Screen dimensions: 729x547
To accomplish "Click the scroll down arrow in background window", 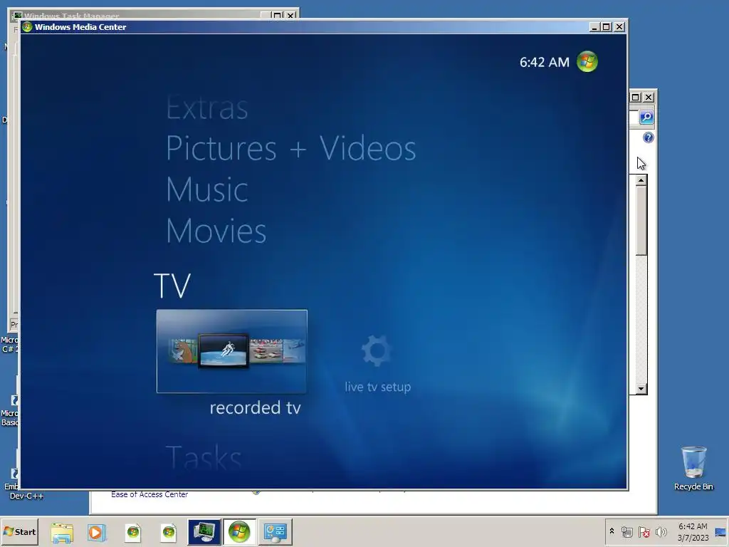I will [641, 389].
